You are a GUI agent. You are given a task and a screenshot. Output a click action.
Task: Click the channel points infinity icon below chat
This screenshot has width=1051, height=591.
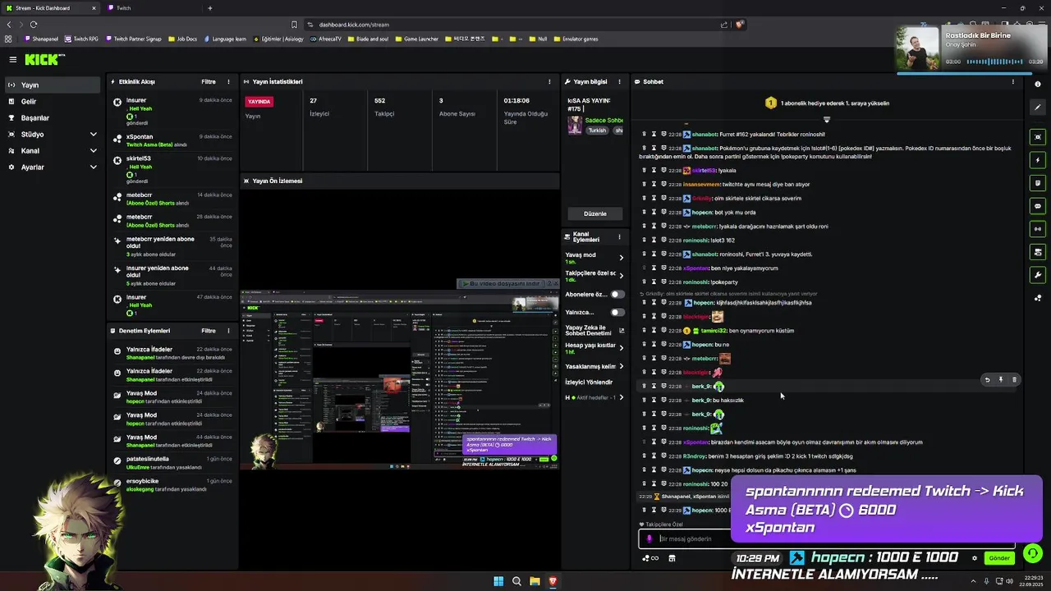point(649,558)
